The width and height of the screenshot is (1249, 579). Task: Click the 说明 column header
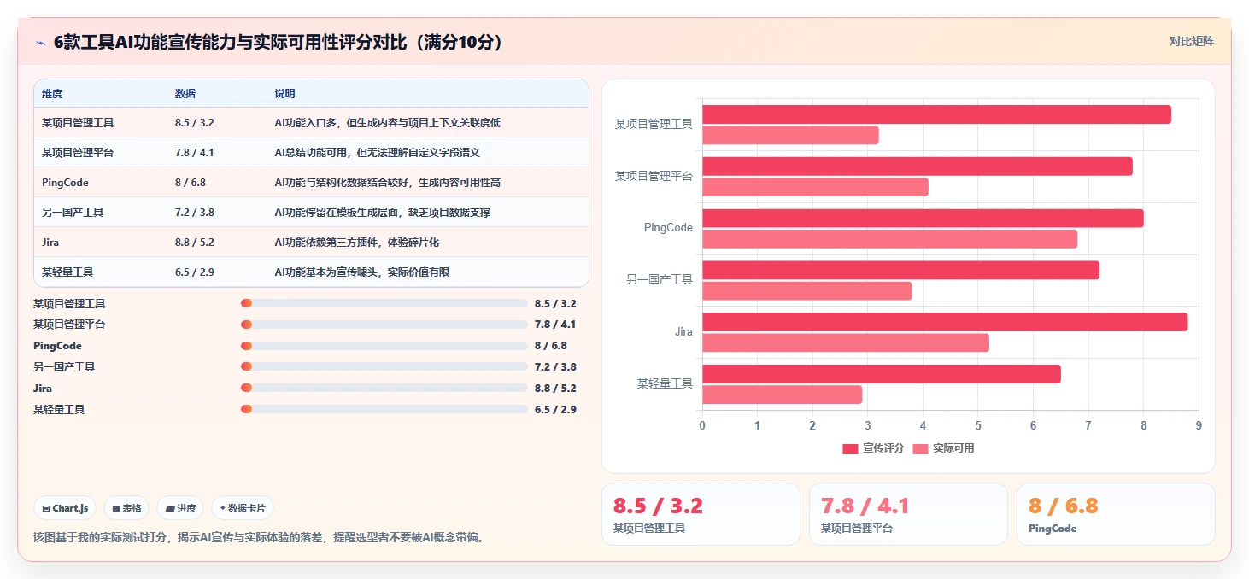[284, 93]
